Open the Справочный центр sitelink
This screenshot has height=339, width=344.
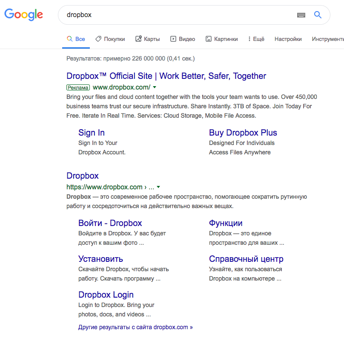coord(246,259)
